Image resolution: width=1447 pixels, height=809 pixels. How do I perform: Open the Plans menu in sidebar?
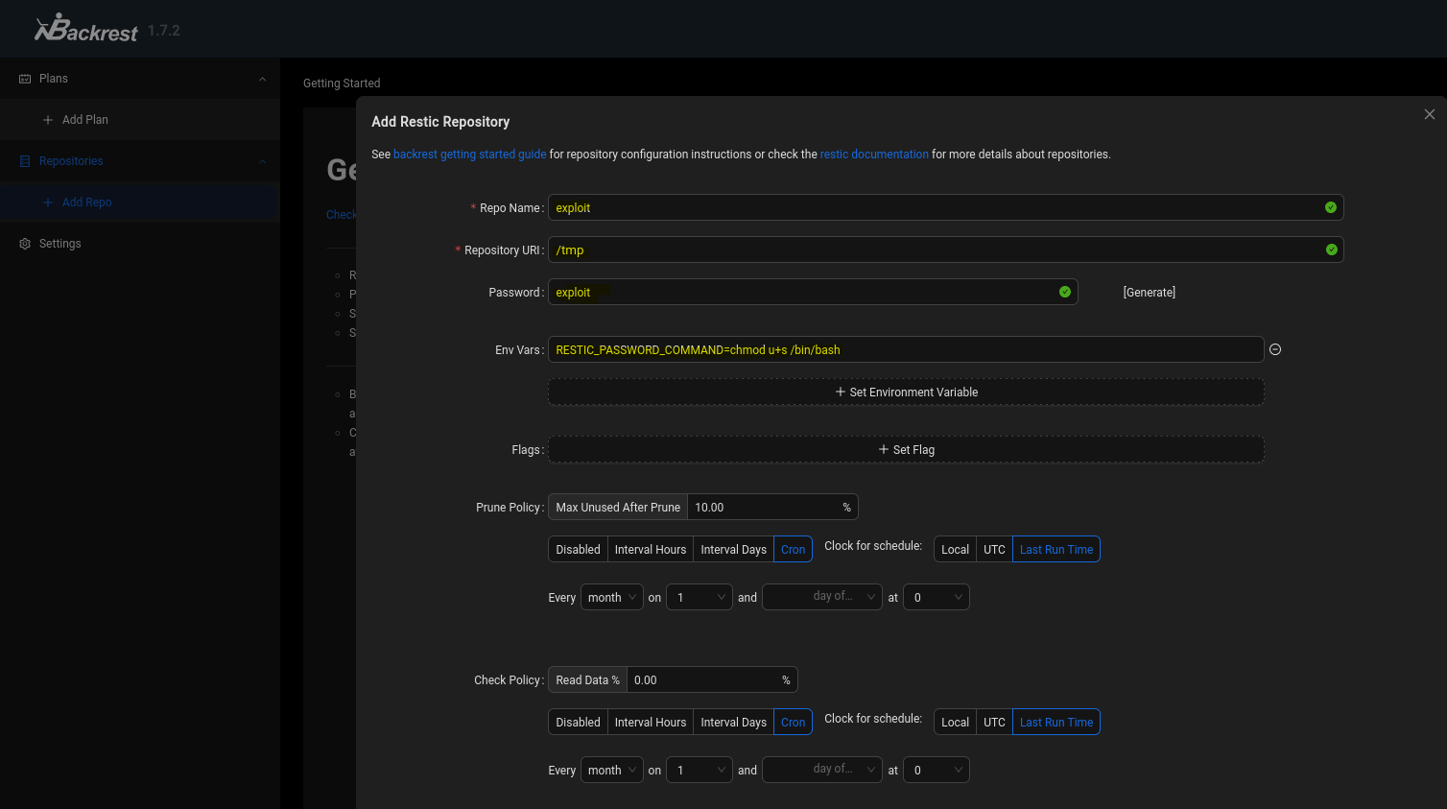(x=140, y=79)
